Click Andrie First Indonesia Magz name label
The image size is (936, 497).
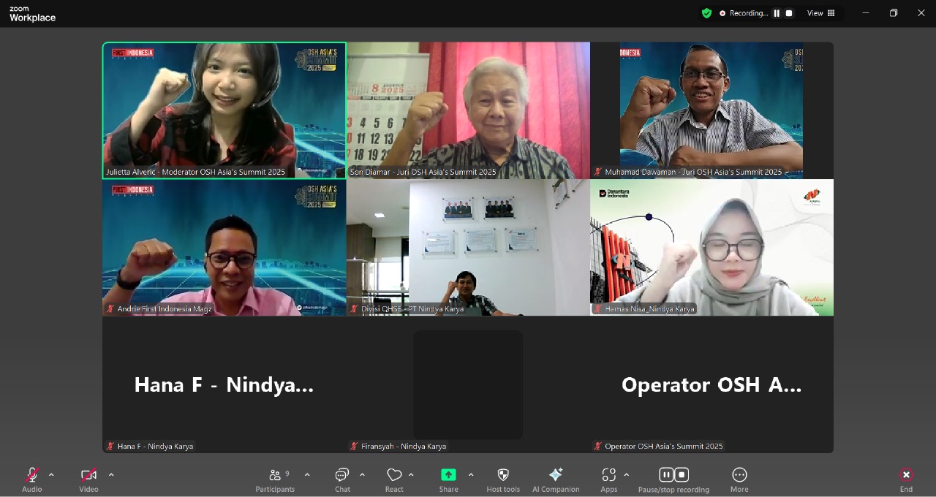165,309
